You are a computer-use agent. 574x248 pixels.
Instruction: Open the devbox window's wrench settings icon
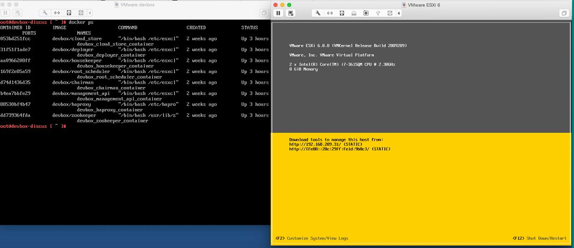[x=45, y=13]
